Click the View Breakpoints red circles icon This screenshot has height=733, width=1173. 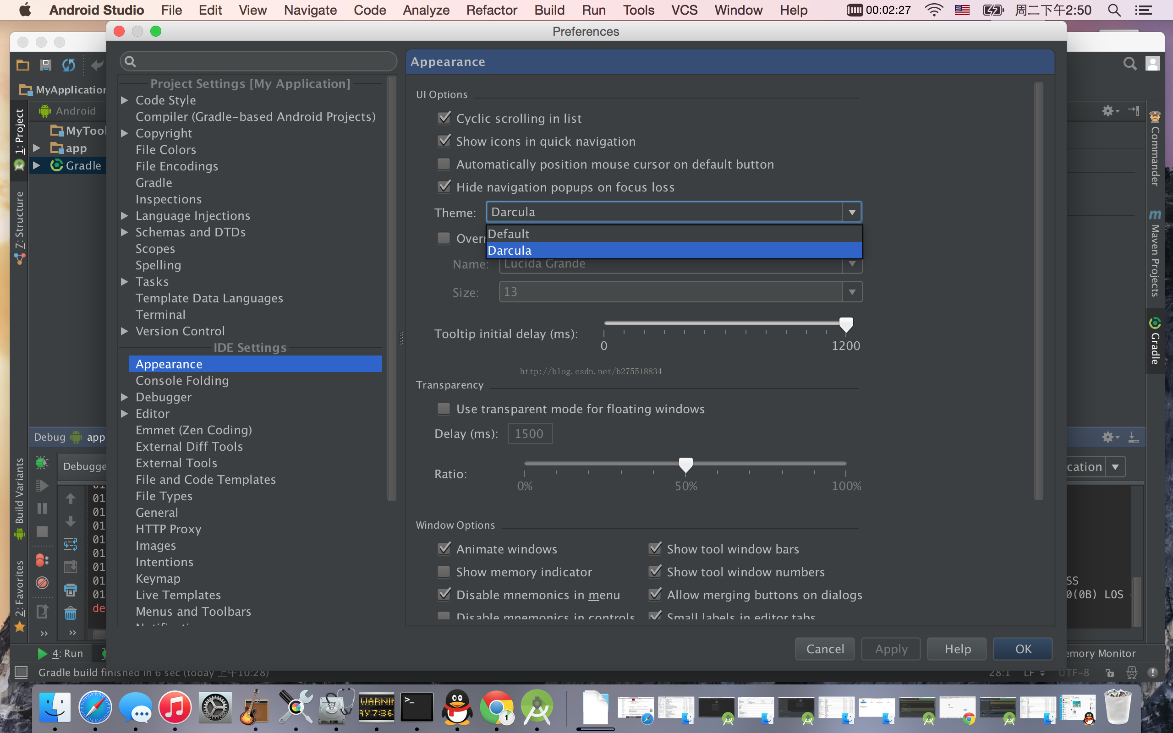click(x=42, y=560)
